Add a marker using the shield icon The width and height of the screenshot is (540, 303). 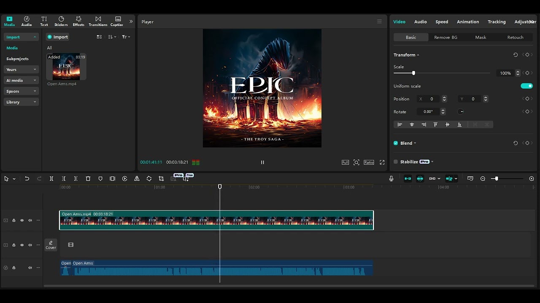(x=100, y=179)
